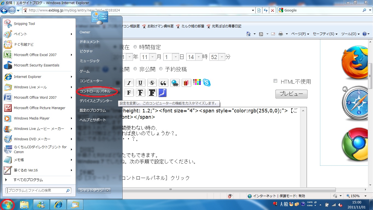The width and height of the screenshot is (373, 210).
Task: Check the HTML不使用 checkbox
Action: 276,81
